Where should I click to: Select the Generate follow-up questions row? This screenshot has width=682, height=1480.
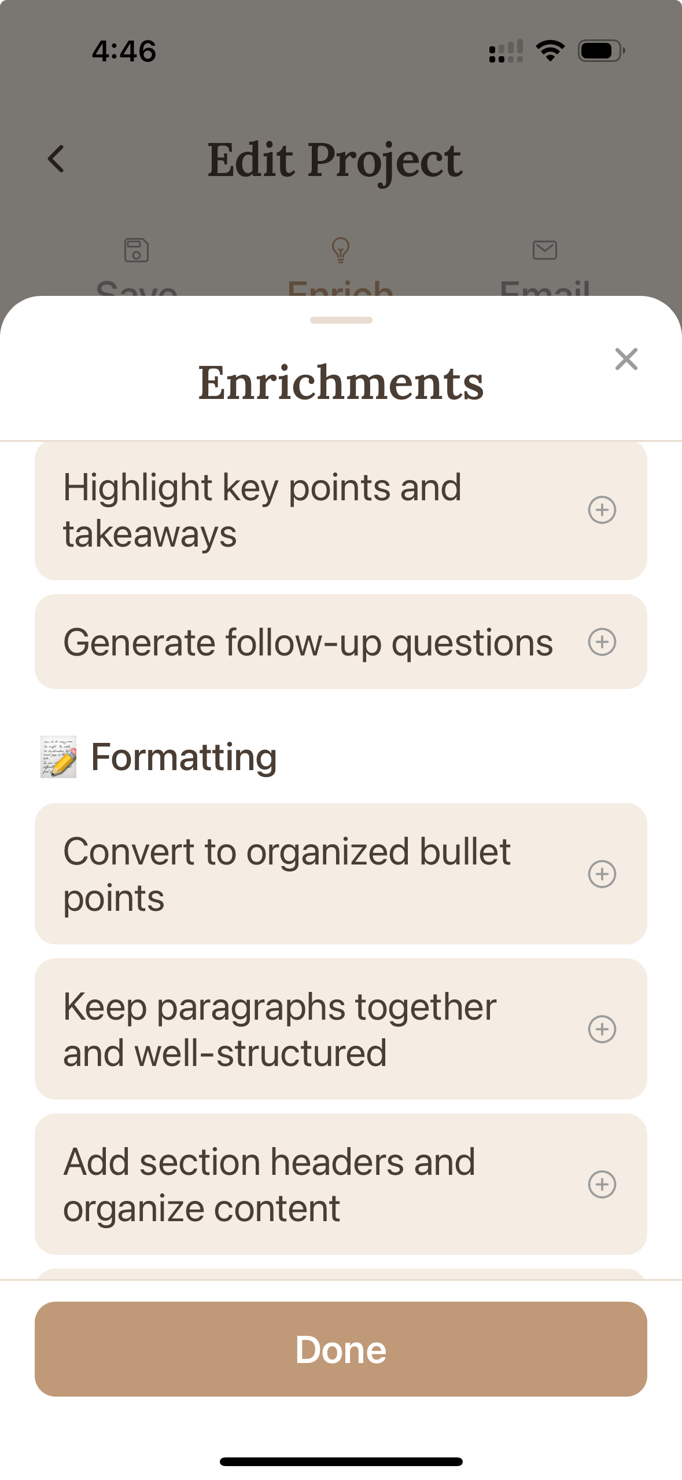pyautogui.click(x=308, y=642)
